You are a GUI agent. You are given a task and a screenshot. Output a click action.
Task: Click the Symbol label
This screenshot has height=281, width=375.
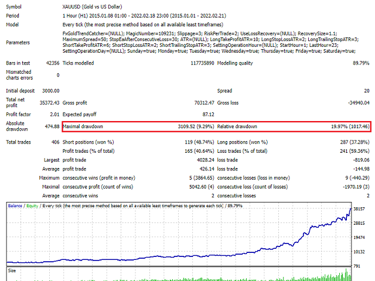(x=13, y=6)
